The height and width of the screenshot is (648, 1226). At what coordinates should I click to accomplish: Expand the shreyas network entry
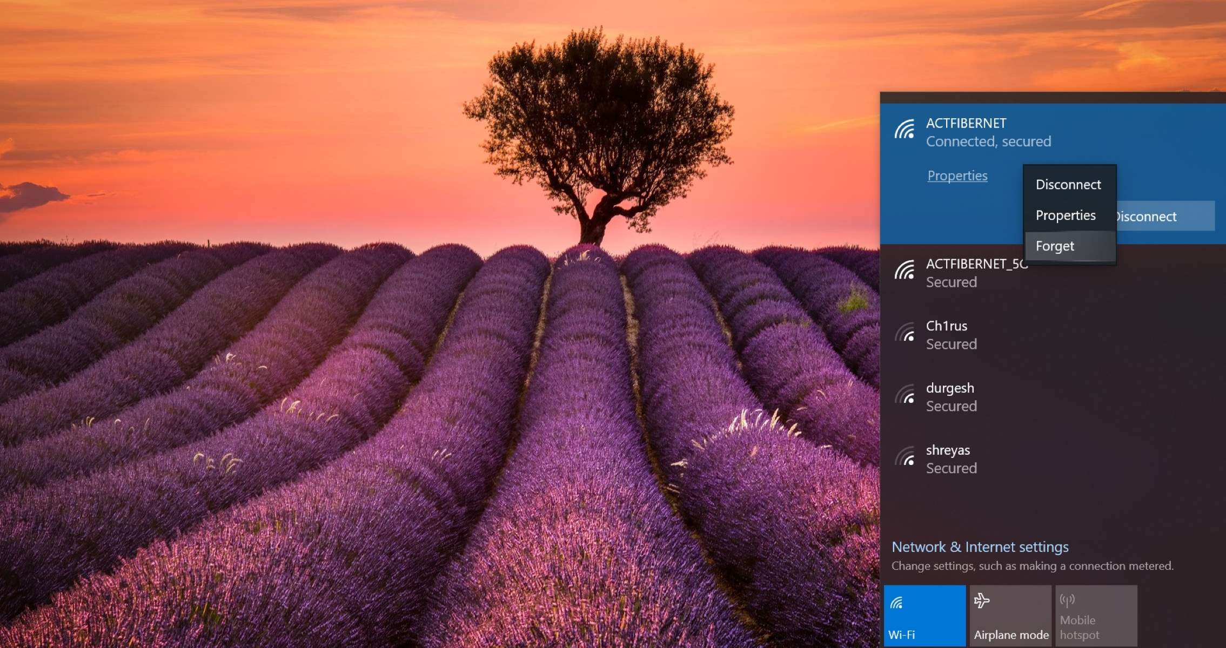point(1027,459)
